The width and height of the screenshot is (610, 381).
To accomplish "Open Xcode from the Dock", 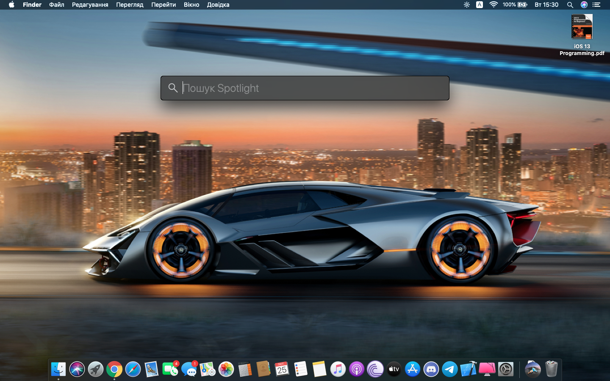I will tap(469, 369).
